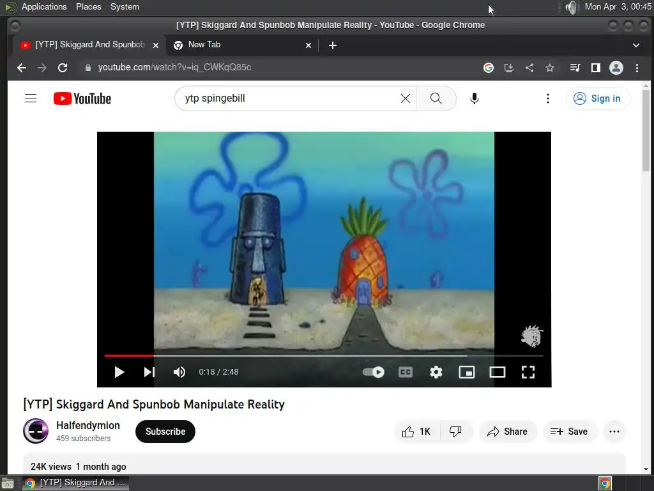Open Halfendymion channel avatar
The height and width of the screenshot is (491, 654).
tap(36, 431)
